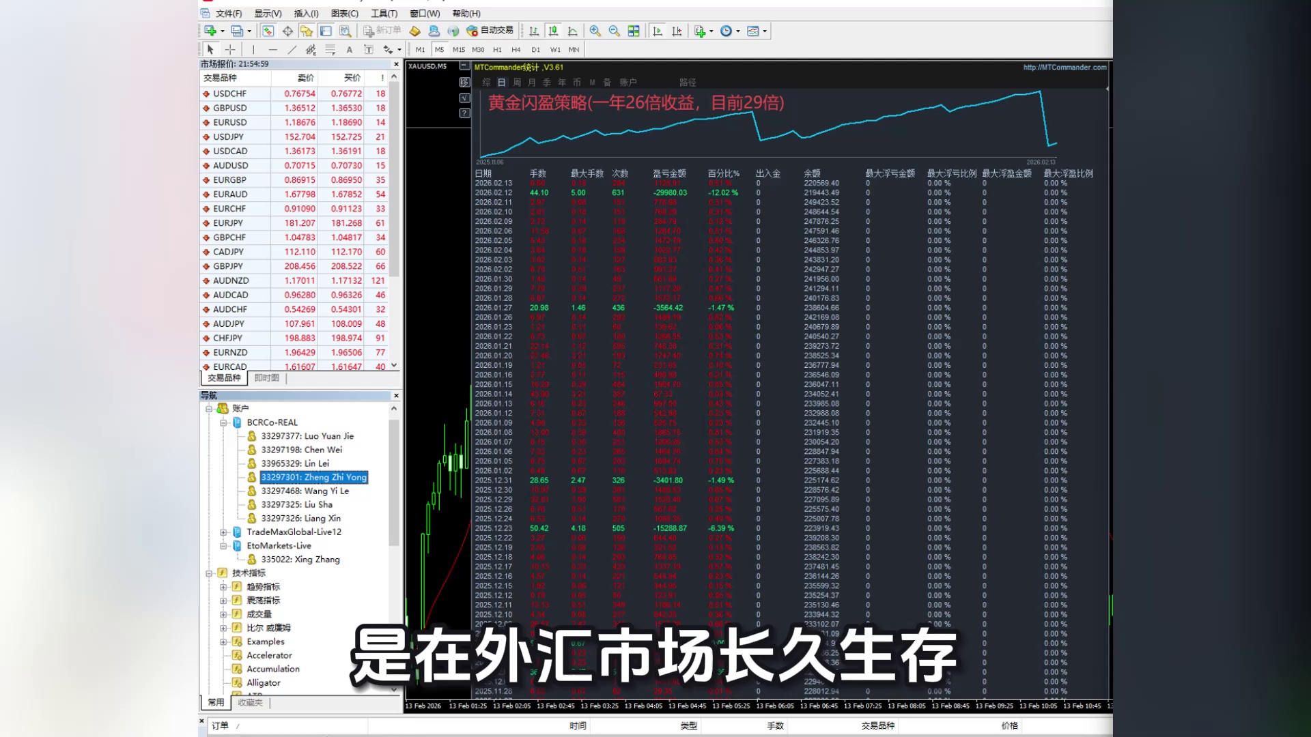Screen dimensions: 1311x737
Task: Select the trendline drawing tool
Action: coord(292,50)
